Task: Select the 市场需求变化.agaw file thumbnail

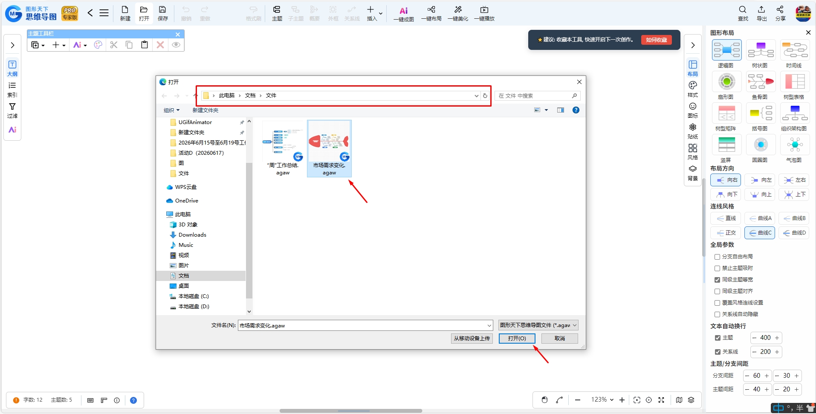Action: [329, 148]
